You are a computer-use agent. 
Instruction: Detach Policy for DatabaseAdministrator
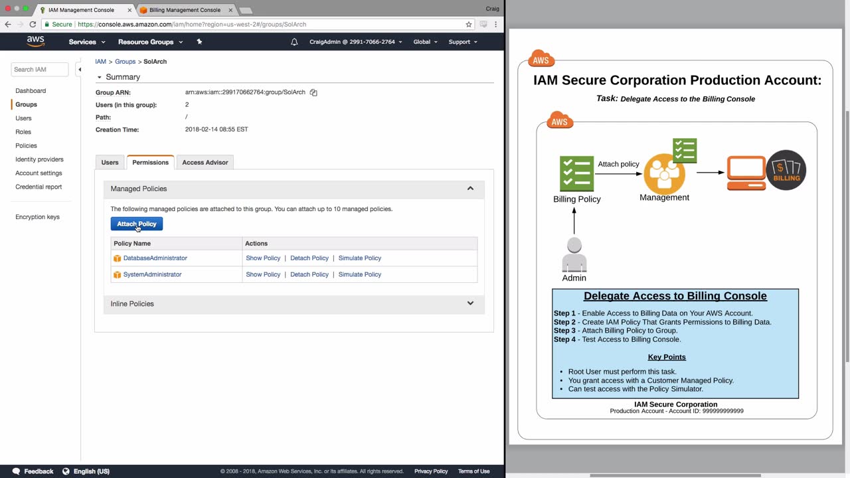309,258
